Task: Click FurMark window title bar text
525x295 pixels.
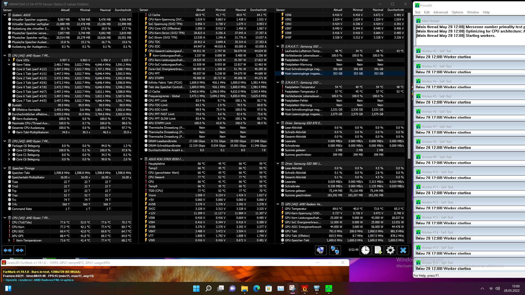Action: [x=58, y=263]
